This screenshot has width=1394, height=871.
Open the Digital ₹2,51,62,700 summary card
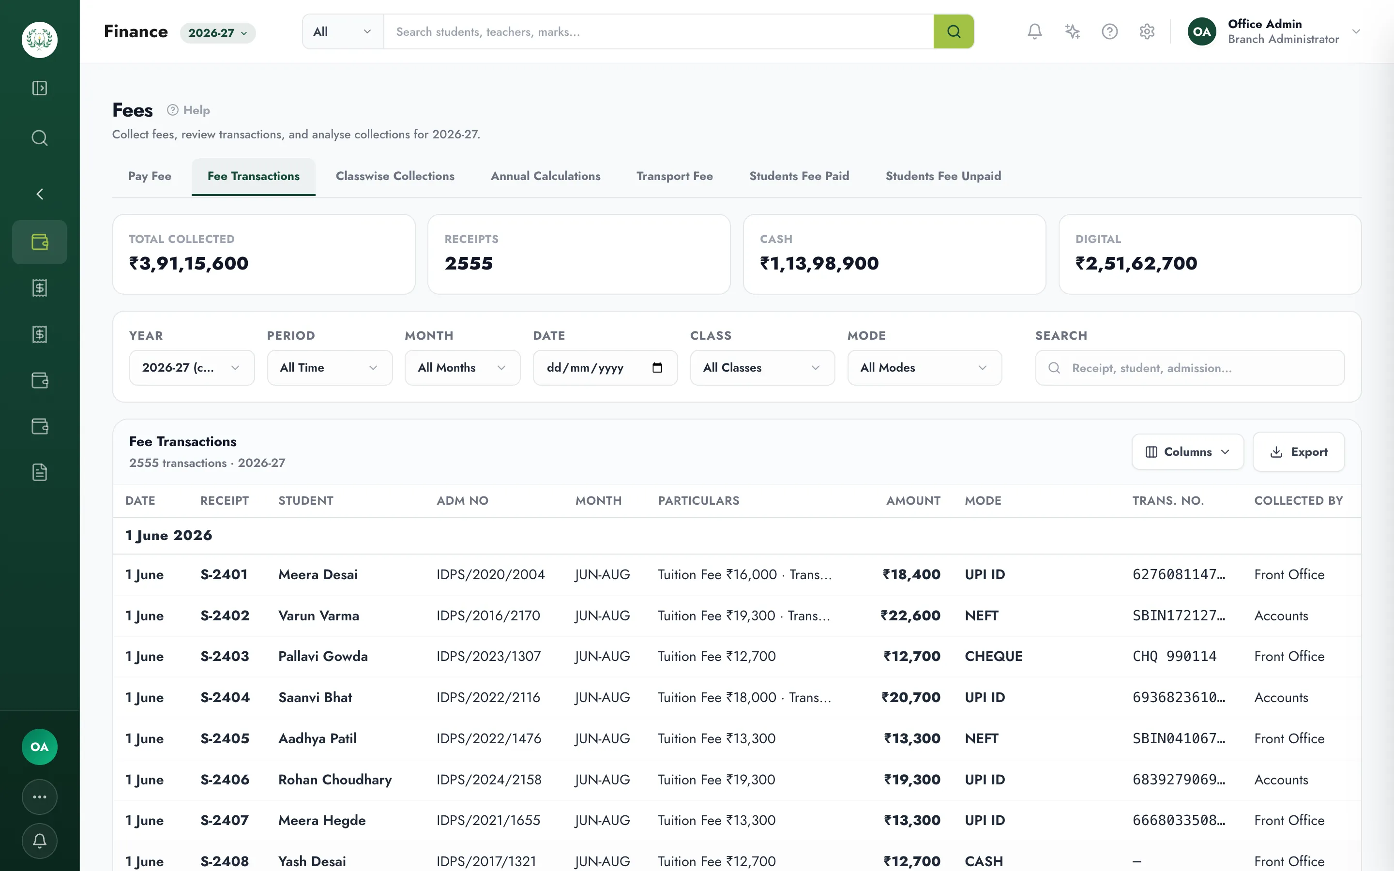pyautogui.click(x=1210, y=254)
